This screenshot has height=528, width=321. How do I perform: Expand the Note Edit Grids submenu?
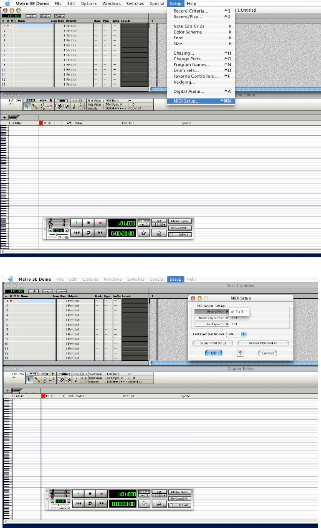(201, 26)
